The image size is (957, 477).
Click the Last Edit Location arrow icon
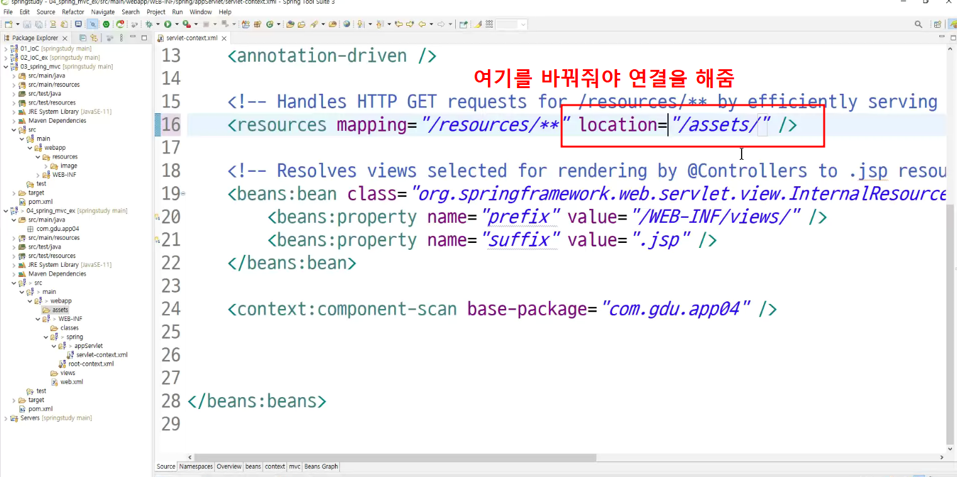click(399, 24)
